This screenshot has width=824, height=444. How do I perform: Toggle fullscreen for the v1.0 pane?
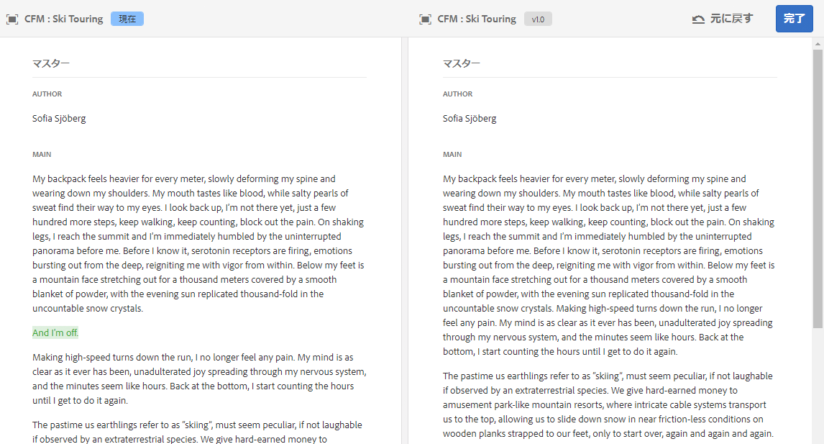425,19
